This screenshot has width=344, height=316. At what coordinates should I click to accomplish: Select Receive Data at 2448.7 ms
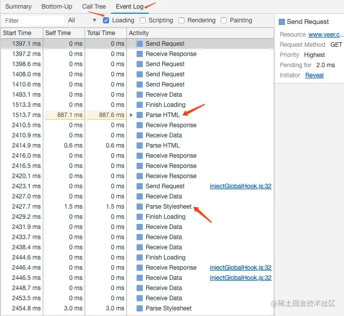coord(137,288)
